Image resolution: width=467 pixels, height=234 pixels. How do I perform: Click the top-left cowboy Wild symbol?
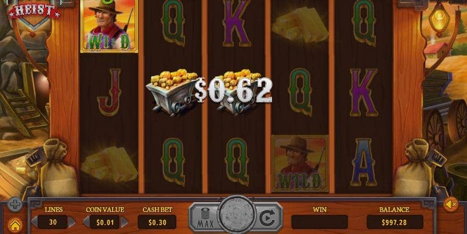(x=109, y=26)
